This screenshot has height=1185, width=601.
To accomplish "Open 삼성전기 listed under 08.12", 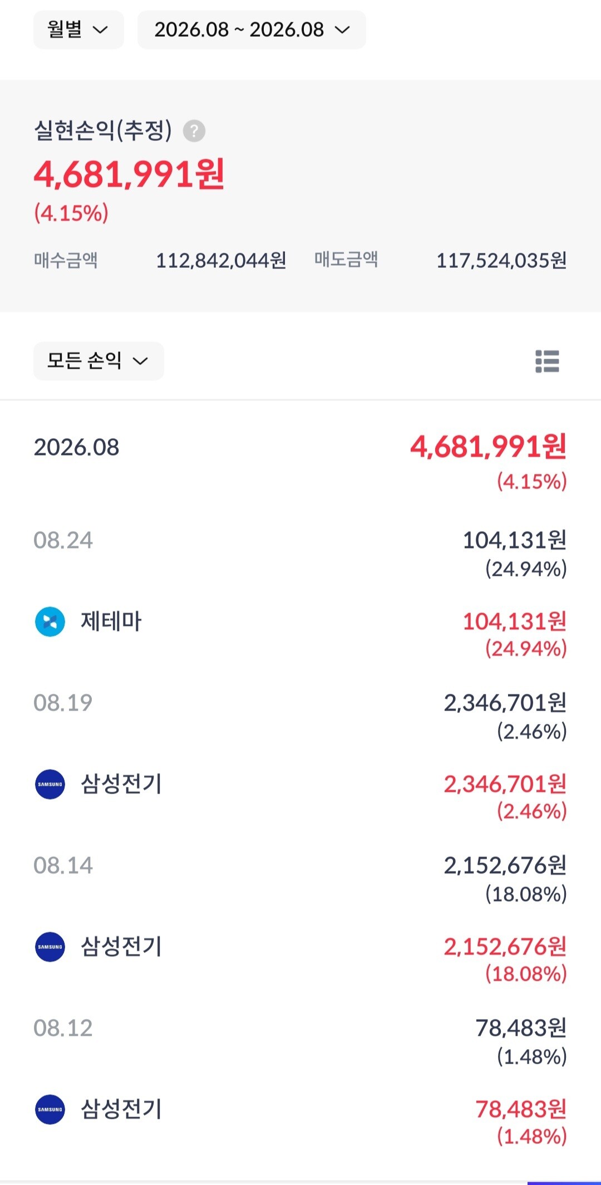I will [121, 1109].
